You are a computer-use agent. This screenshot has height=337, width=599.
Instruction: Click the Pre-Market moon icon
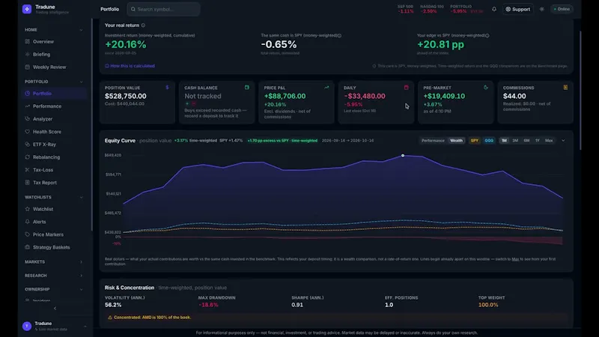(x=485, y=88)
